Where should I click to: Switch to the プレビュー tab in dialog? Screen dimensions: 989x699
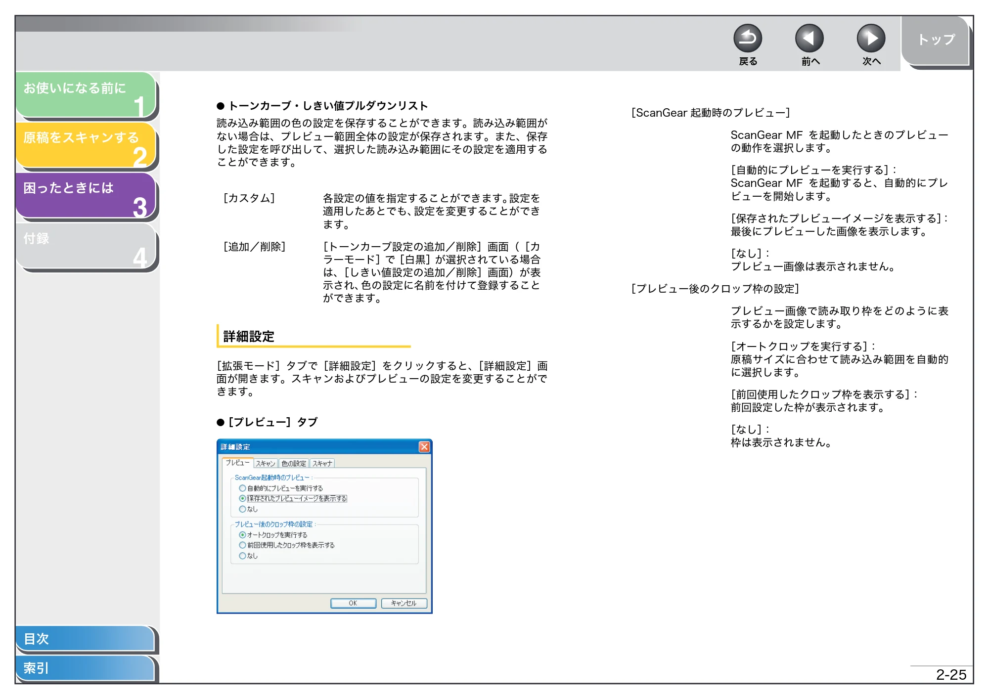pyautogui.click(x=237, y=463)
